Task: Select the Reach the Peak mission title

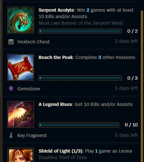Action: point(56,57)
